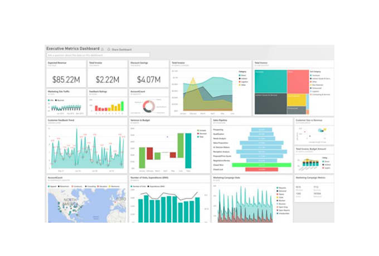This screenshot has height=256, width=379.
Task: Click the lock icon beside the dashboard title
Action: [102, 50]
